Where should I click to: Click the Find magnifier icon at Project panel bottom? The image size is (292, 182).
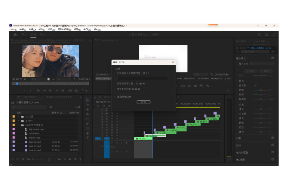click(x=64, y=159)
